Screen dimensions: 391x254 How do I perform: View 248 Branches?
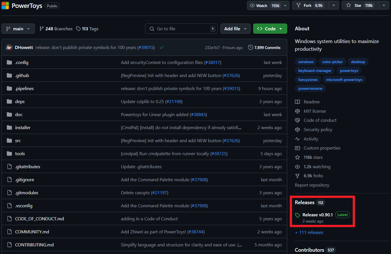coord(56,29)
